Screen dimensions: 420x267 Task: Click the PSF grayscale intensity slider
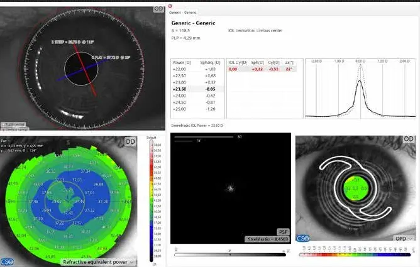(x=231, y=254)
